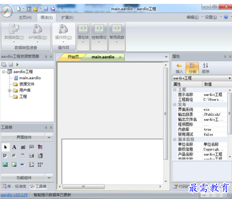Collapse the 界面控件 toolbox section
Viewport: 232px width, 199px height.
[x=49, y=137]
